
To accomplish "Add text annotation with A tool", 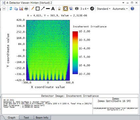I will (x=53, y=9).
